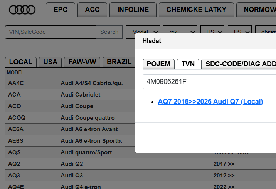Open the rok year dropdown
Image resolution: width=276 pixels, height=189 pixels.
(180, 32)
